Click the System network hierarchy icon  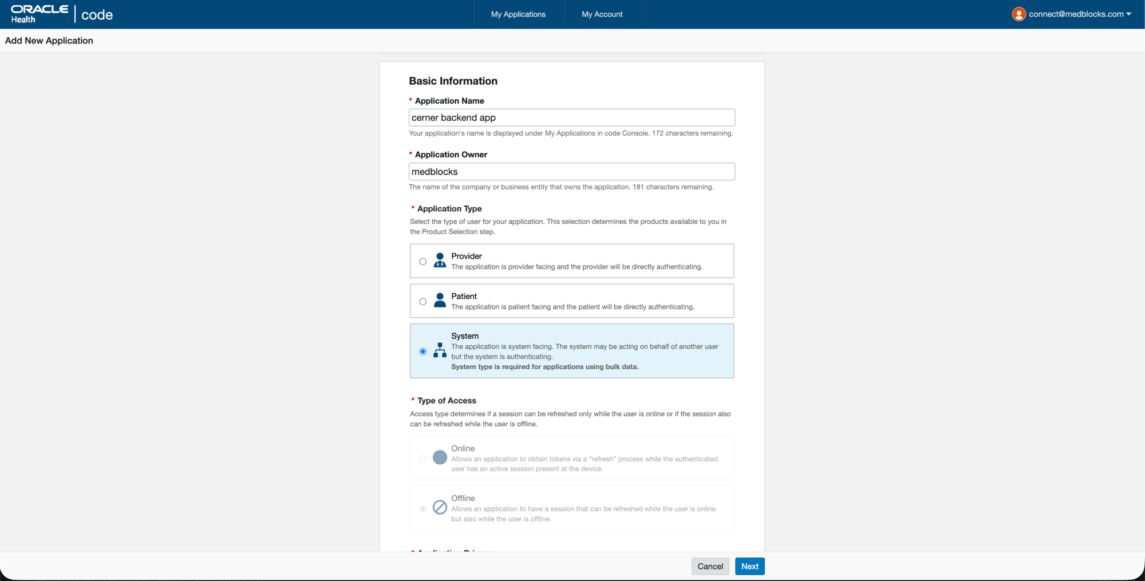(x=440, y=350)
